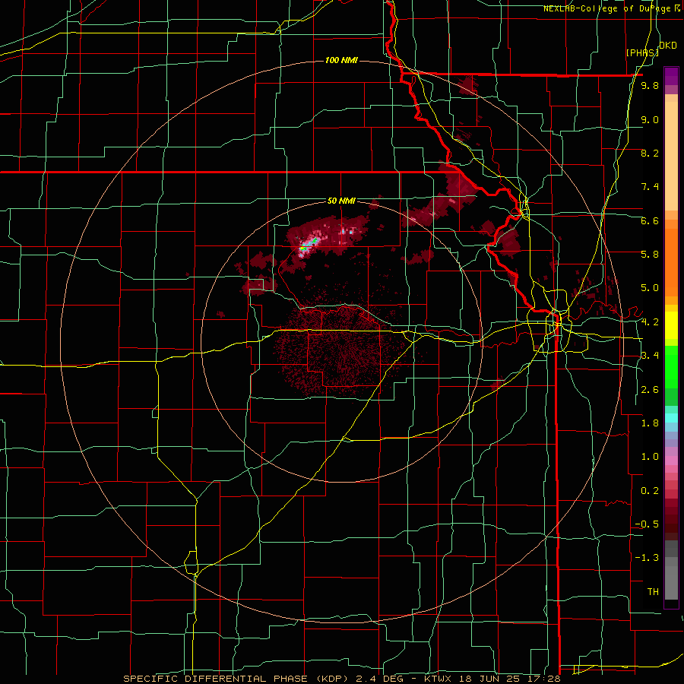
Task: Click the cyan-green high KDP storm core
Action: tap(307, 245)
